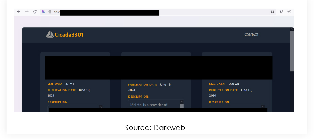Click the 'Source: Darkweb' caption
Viewport: 314px width, 139px height.
click(x=155, y=128)
